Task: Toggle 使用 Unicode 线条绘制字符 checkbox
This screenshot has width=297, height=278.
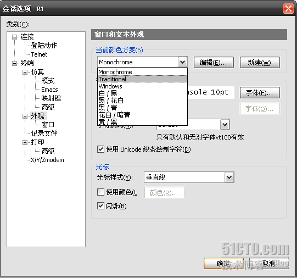Action: (x=100, y=149)
